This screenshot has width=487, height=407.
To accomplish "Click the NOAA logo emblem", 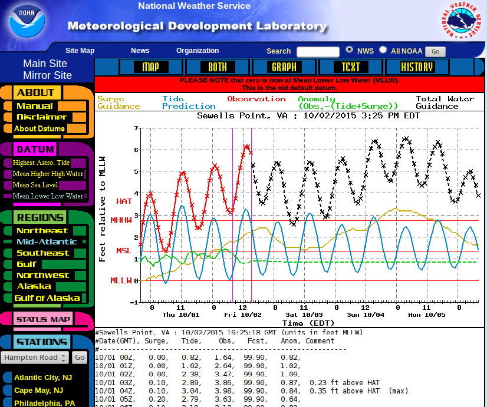I will tap(27, 21).
